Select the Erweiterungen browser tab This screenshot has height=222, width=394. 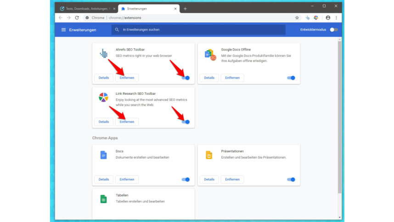[149, 9]
